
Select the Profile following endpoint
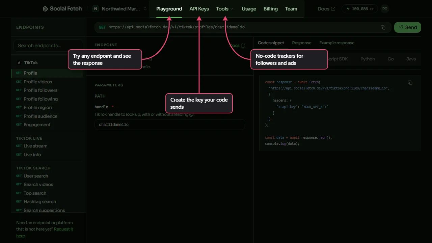tap(47, 99)
